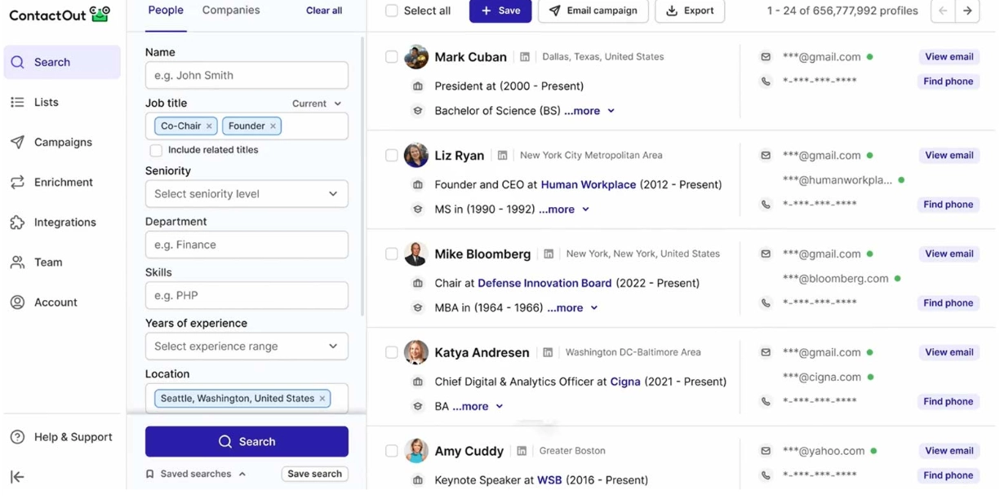Screen dimensions: 1004x499
Task: Open the Select experience range dropdown
Action: click(x=247, y=347)
